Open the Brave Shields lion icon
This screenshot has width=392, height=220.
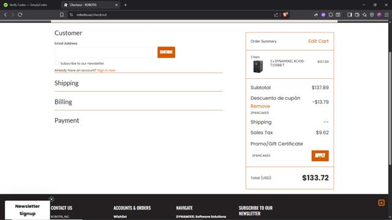coord(285,15)
